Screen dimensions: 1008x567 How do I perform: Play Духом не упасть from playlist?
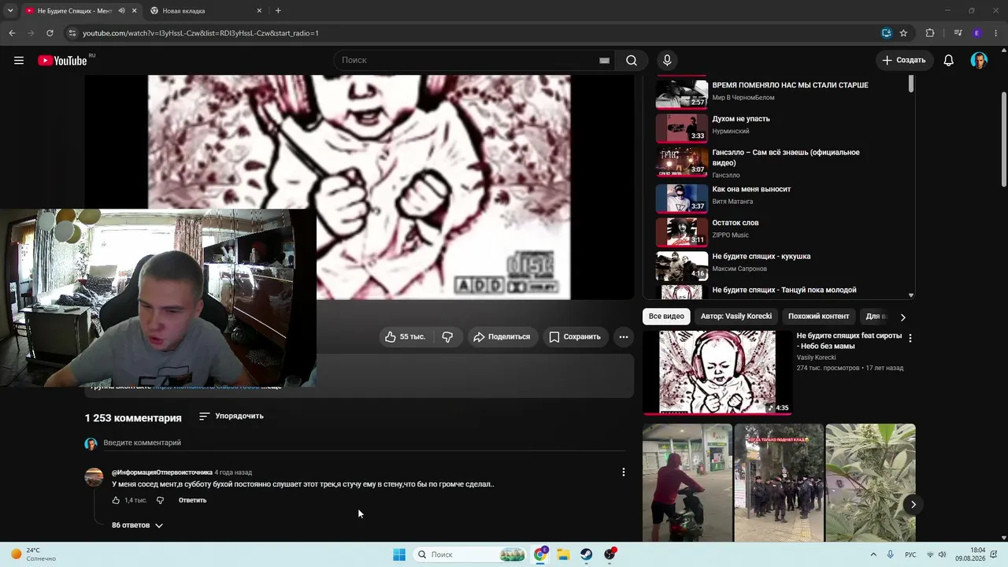point(741,119)
